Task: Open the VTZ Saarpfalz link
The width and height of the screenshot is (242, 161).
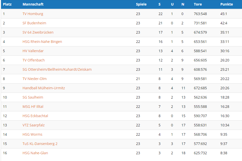Action: pos(33,125)
